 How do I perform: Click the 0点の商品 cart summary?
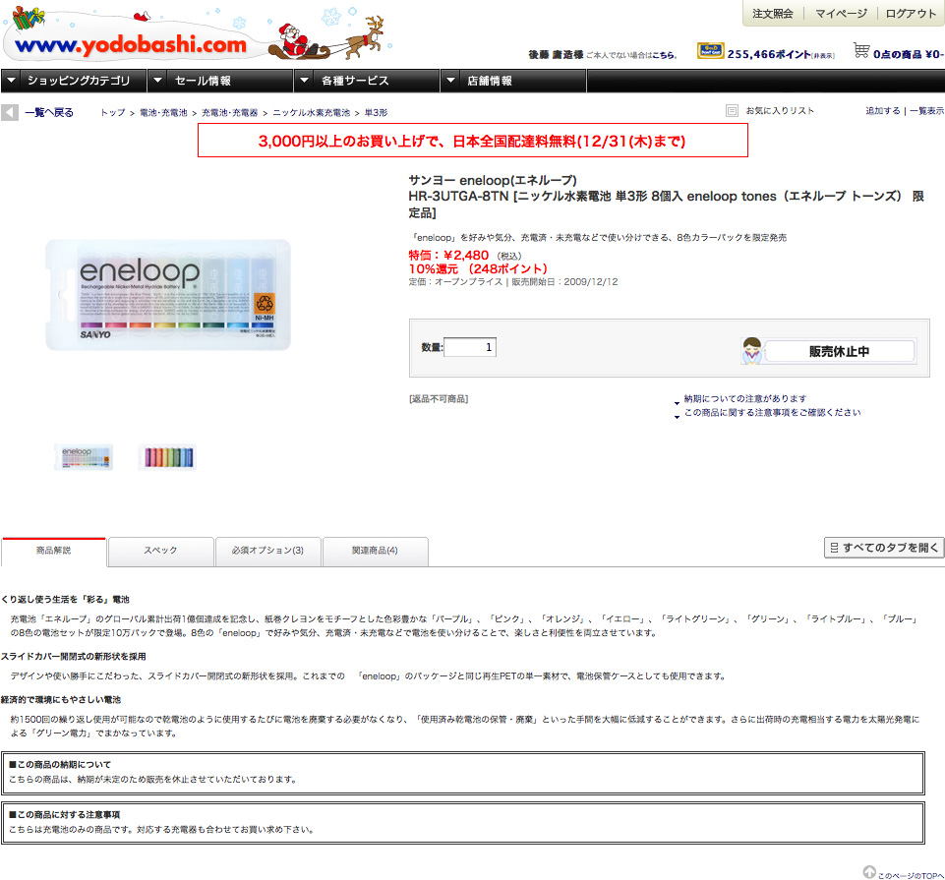tap(907, 54)
